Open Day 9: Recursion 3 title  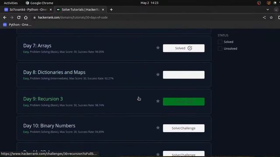[43, 99]
